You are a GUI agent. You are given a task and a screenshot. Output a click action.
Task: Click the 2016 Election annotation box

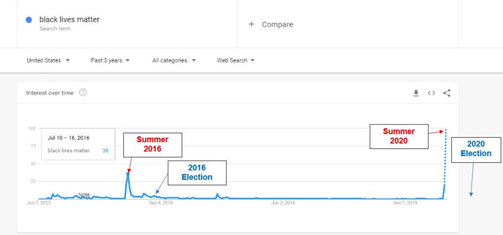[x=197, y=173]
